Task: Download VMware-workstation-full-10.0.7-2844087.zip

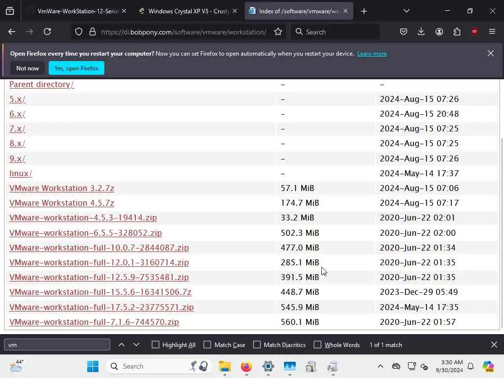Action: pos(99,248)
